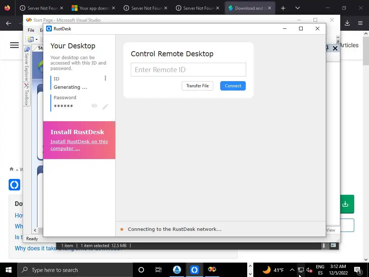The width and height of the screenshot is (369, 277).
Task: Click the Transfer File button
Action: click(197, 86)
